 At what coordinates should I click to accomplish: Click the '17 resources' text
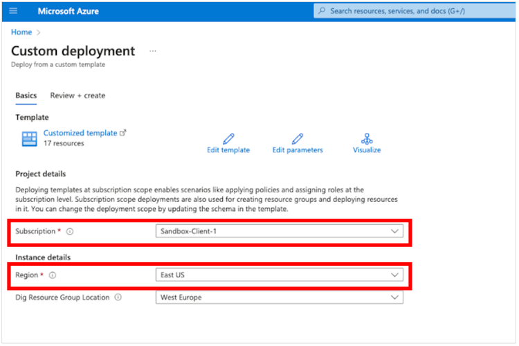[x=64, y=143]
